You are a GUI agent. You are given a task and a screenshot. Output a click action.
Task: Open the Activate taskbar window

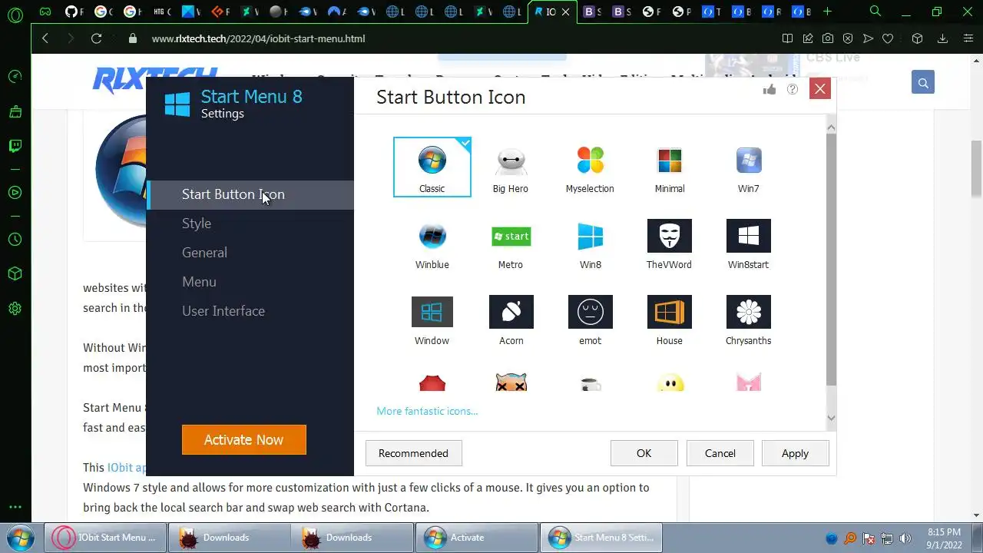point(475,538)
